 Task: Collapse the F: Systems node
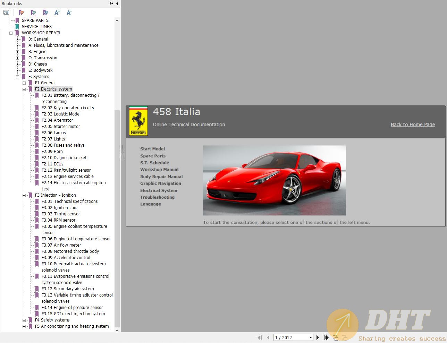17,77
